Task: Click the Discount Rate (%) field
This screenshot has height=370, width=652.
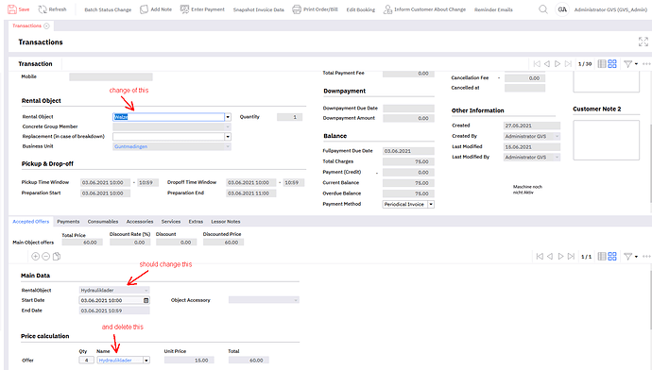Action: (129, 242)
